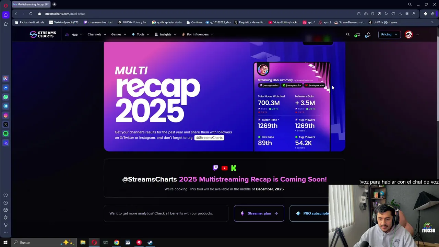
Task: Open the shield privacy protection icon
Action: [x=373, y=14]
